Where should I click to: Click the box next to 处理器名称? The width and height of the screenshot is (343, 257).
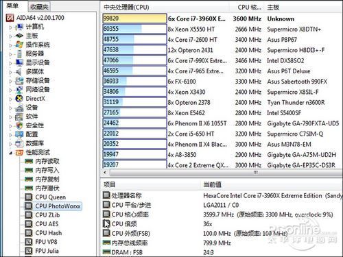(x=106, y=195)
